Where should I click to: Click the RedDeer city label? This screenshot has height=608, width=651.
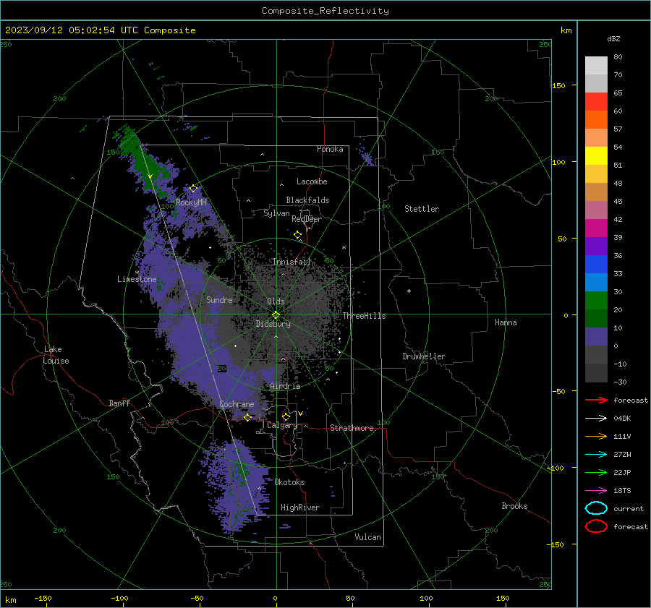(307, 219)
